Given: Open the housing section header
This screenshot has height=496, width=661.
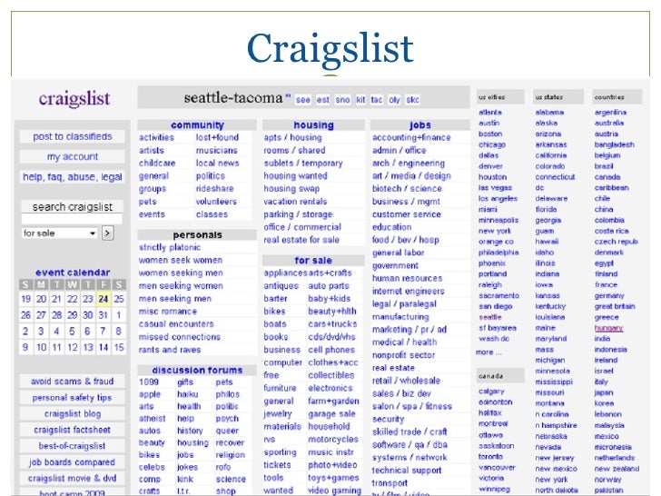Looking at the screenshot, I should pyautogui.click(x=313, y=125).
